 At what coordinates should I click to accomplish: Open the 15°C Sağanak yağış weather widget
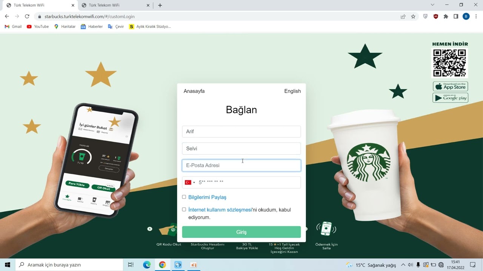[x=371, y=265]
